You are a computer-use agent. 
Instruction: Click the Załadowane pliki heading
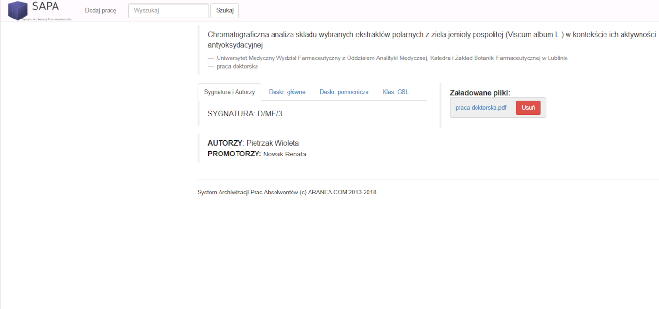pyautogui.click(x=479, y=93)
